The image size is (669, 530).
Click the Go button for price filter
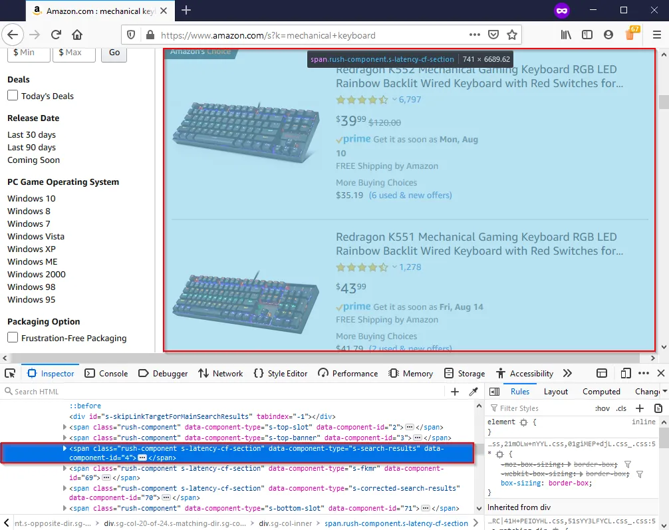click(x=114, y=53)
